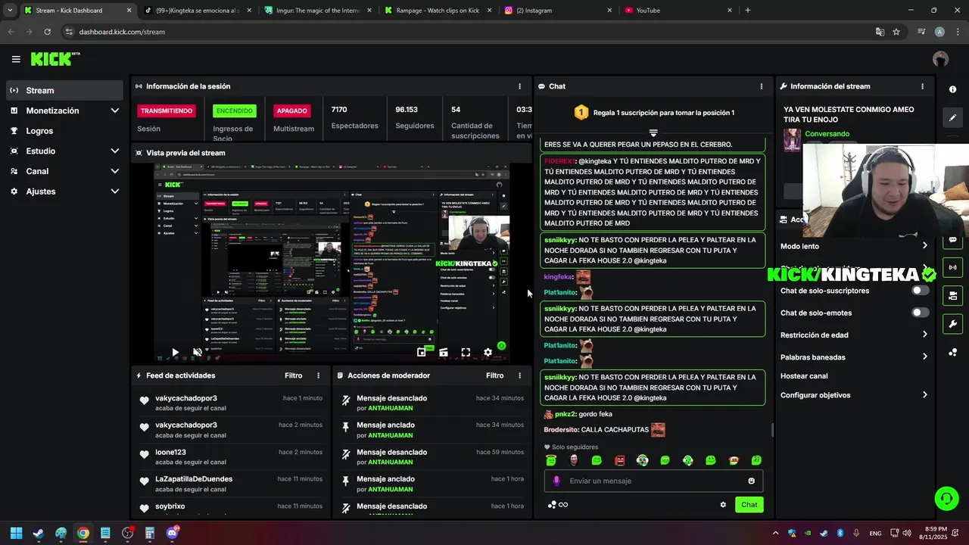The height and width of the screenshot is (545, 969).
Task: Click the wrench tools icon in right rail
Action: [x=952, y=324]
